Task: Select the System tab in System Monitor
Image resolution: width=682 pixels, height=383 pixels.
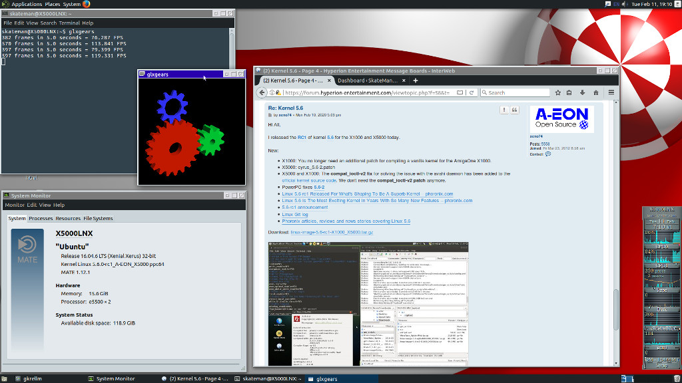Action: 17,218
